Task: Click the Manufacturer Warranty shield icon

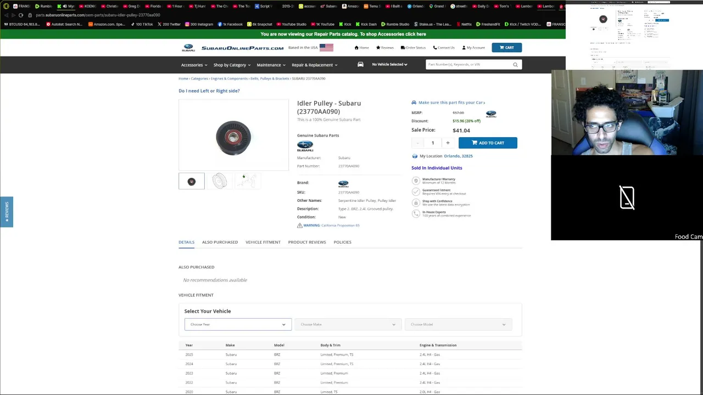Action: [x=416, y=180]
